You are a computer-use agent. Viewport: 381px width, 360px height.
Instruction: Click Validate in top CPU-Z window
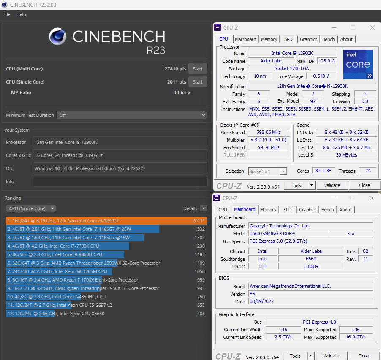pos(332,185)
